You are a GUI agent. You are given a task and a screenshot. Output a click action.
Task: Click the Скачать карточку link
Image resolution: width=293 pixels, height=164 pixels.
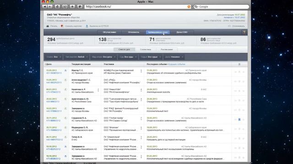73,26
